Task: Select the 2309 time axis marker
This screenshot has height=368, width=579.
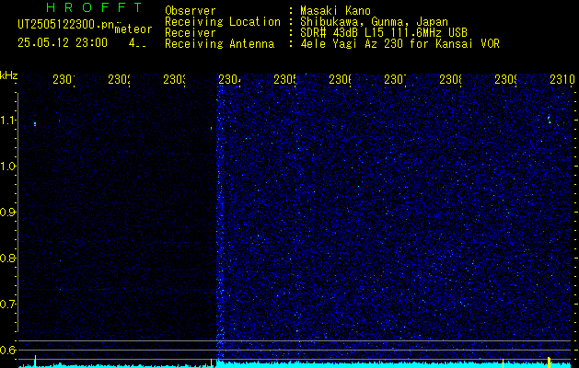Action: (x=505, y=79)
